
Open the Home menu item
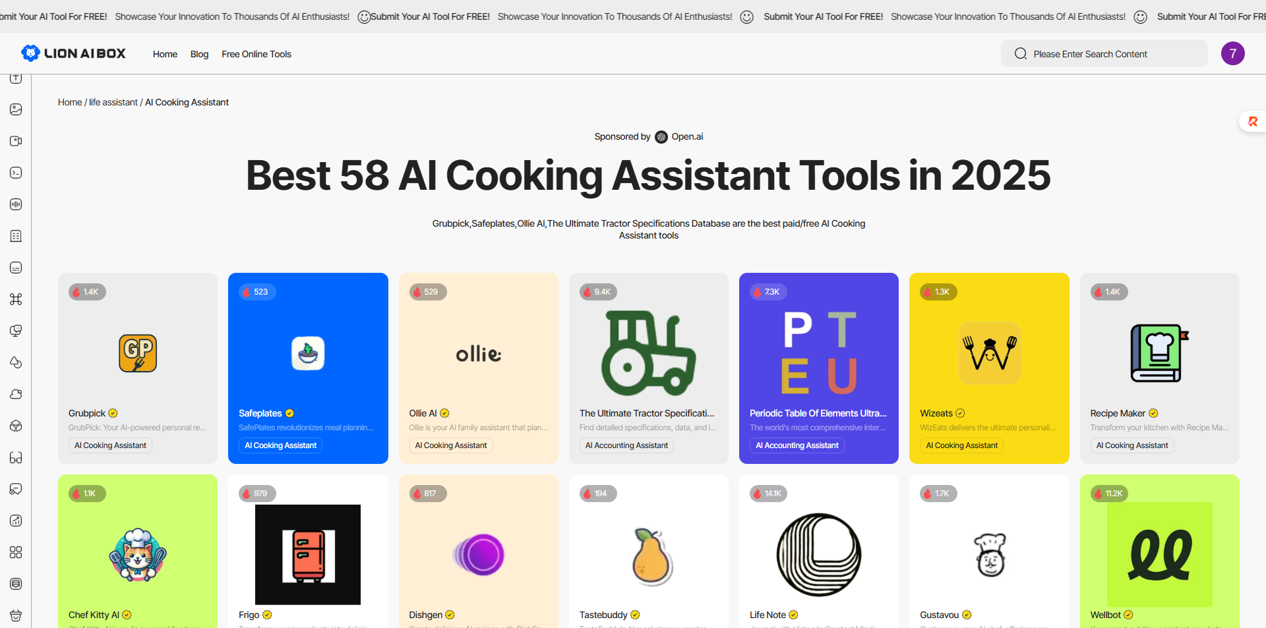tap(165, 54)
